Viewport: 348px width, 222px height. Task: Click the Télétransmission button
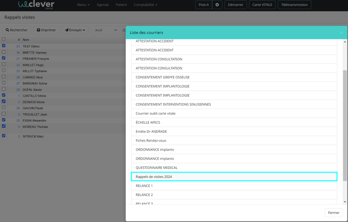(294, 5)
